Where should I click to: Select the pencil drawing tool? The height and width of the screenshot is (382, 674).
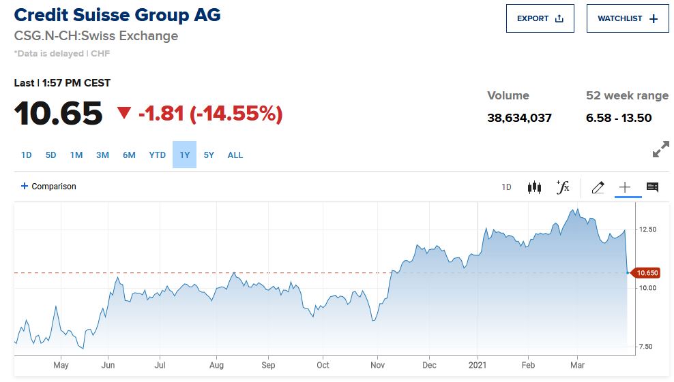click(598, 187)
